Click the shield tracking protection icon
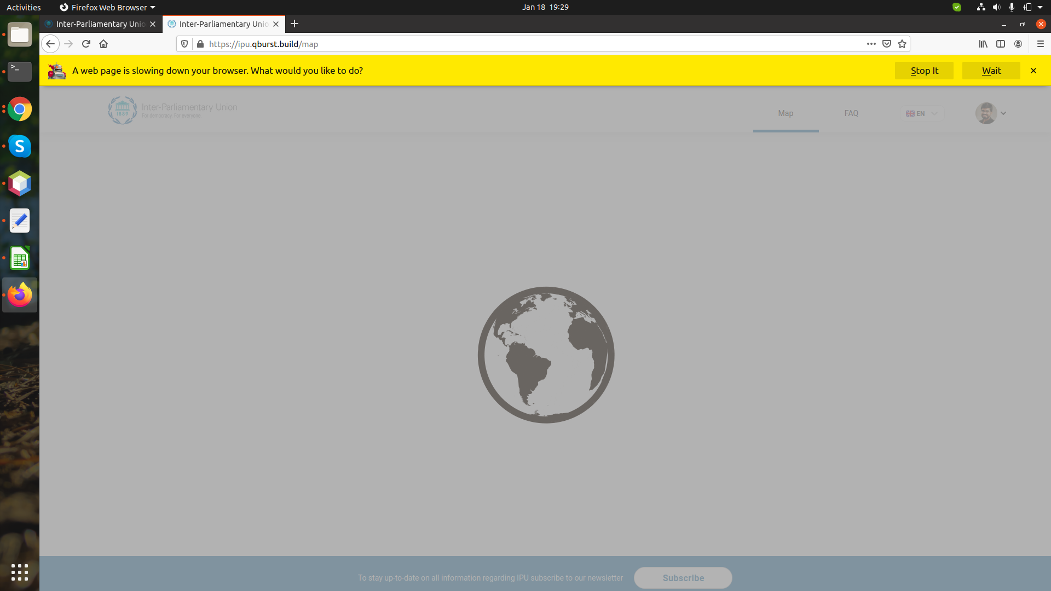The image size is (1051, 591). (184, 44)
